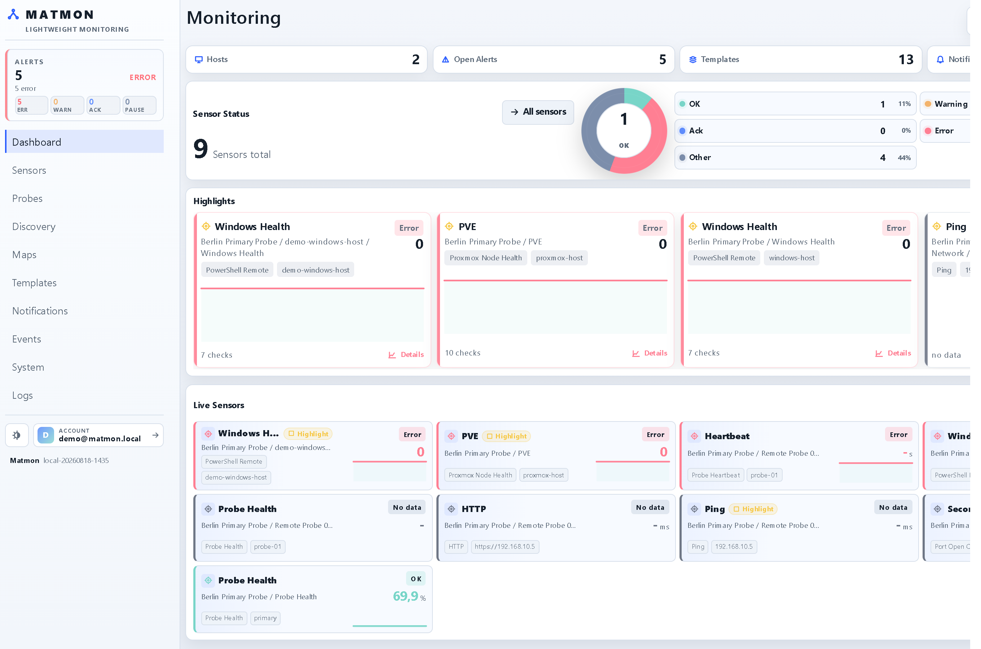Toggle theme with the sun icon button
Screen dimensions: 981x649
(x=17, y=435)
